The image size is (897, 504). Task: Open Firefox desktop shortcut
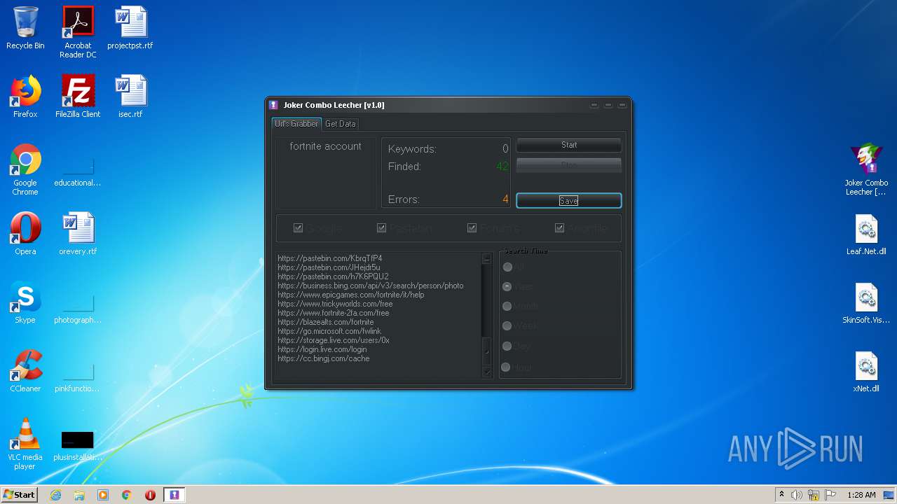(x=25, y=97)
